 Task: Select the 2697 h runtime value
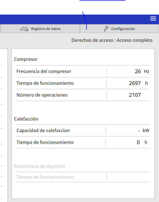(138, 83)
